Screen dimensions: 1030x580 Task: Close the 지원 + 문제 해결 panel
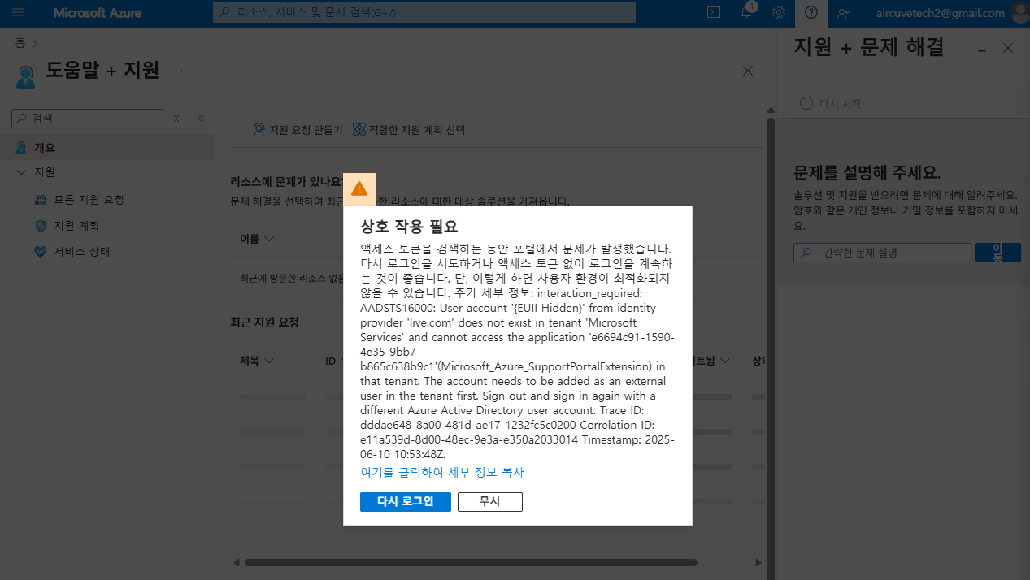coord(1008,49)
